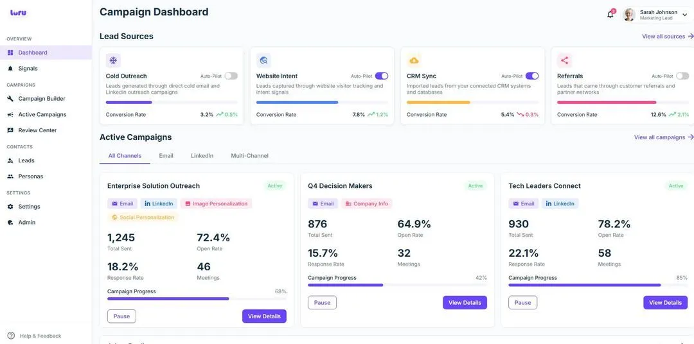Viewport: 694px width, 344px height.
Task: Enable Auto-Pilot for Cold Outreach
Action: 231,76
